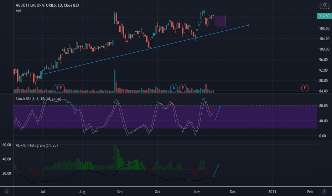The height and width of the screenshot is (196, 332).
Task: Click the 80.00 level on Stoch RSI scale
Action: click(x=323, y=106)
